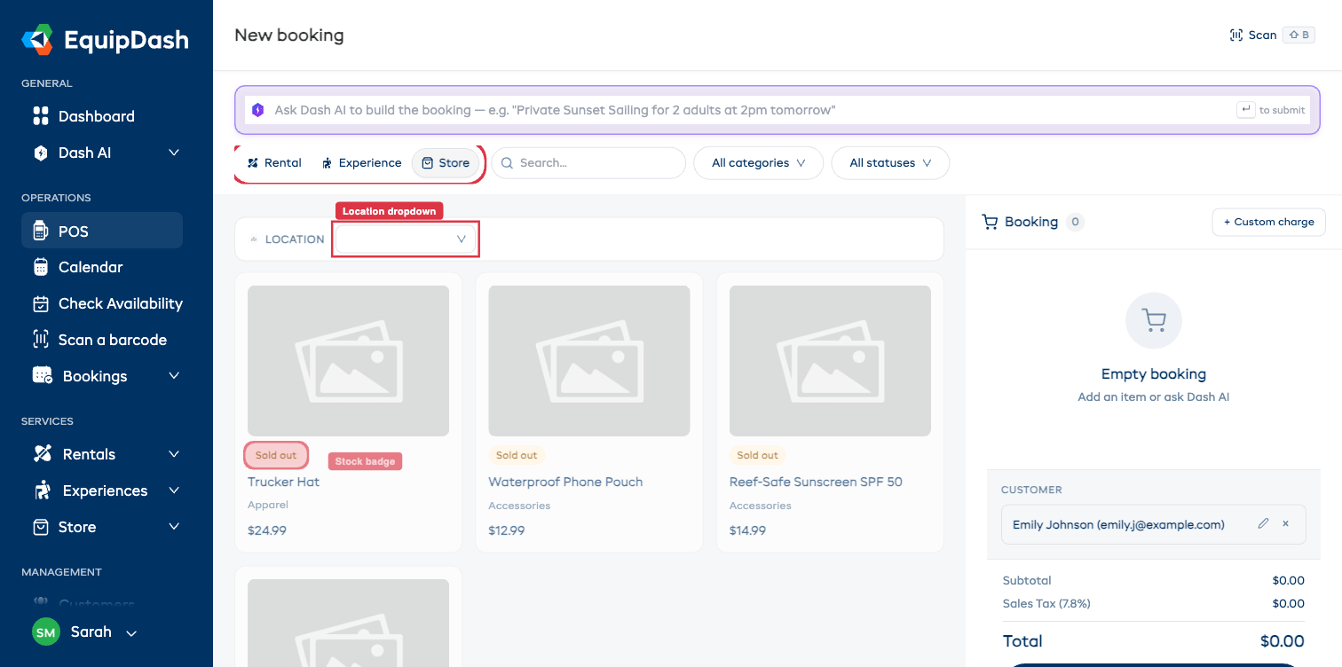Click the POS terminal icon

coord(40,231)
